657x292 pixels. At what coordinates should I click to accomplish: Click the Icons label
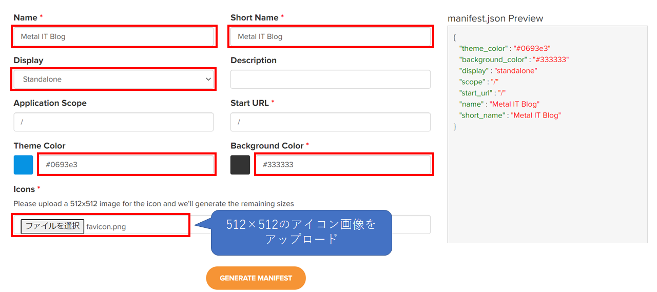coord(25,189)
